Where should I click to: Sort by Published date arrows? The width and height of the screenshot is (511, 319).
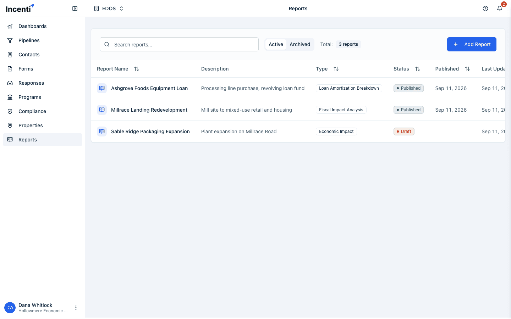(467, 69)
